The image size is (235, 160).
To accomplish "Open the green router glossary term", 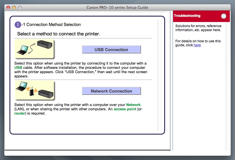I will [20, 113].
